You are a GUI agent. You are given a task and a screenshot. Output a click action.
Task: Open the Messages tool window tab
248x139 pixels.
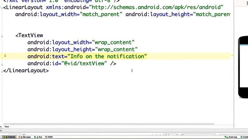(24, 137)
